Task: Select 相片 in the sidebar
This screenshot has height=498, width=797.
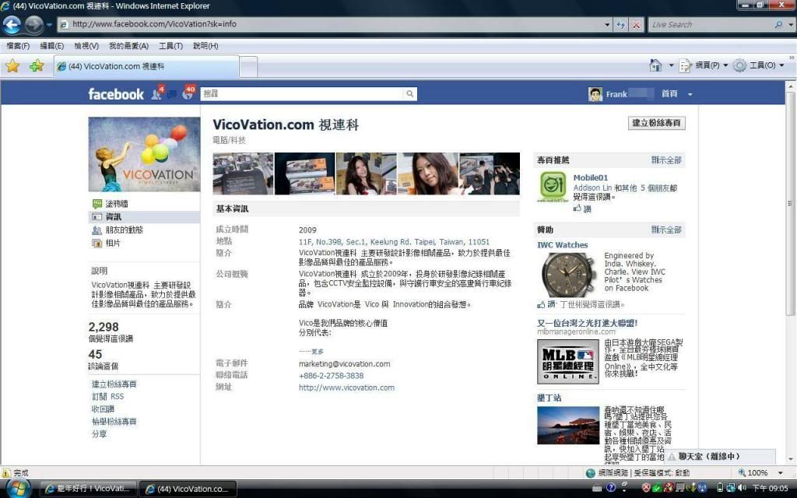Action: pos(112,244)
